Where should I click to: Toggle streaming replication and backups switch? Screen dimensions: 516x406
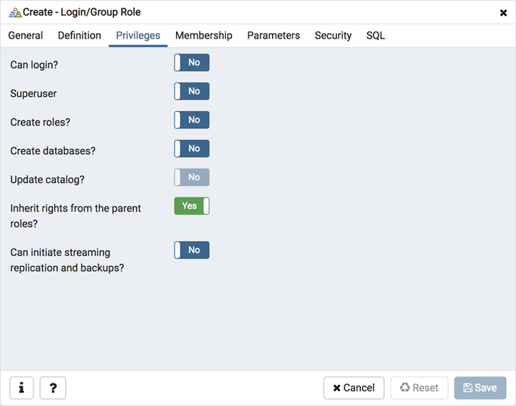point(192,250)
